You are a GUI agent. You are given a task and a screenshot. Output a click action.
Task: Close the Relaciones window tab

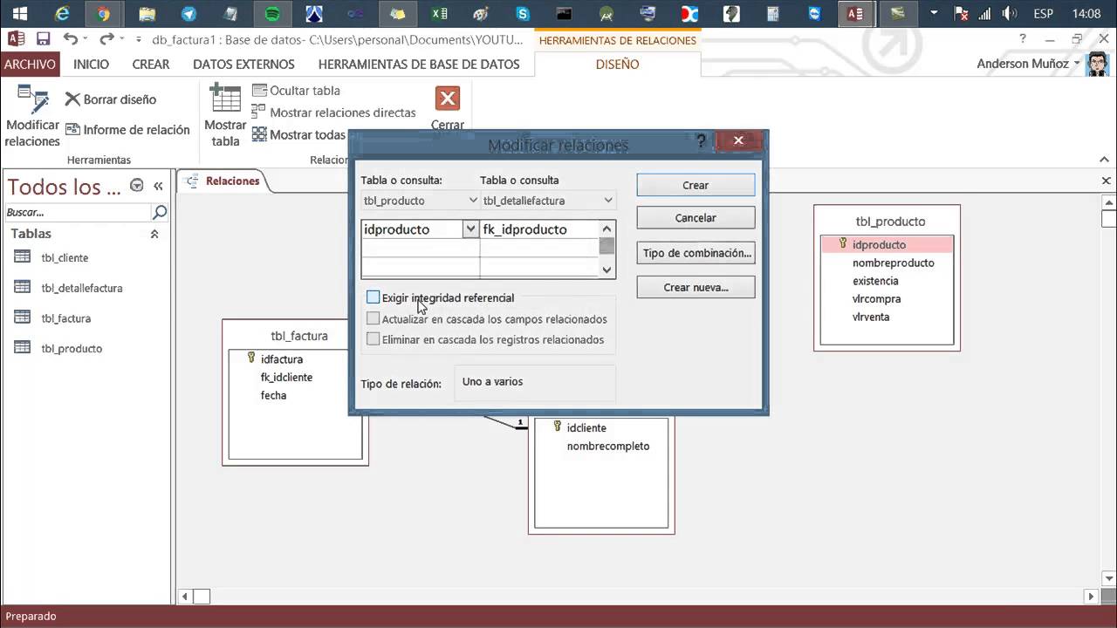(x=1107, y=181)
